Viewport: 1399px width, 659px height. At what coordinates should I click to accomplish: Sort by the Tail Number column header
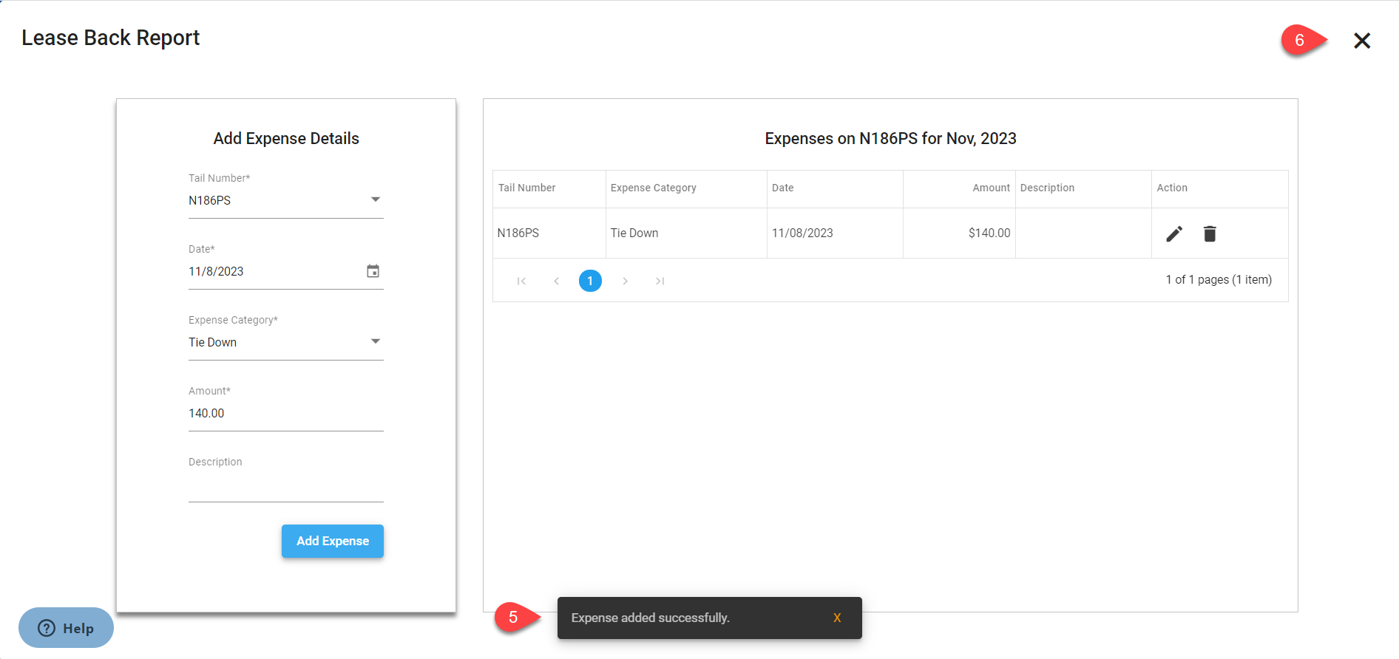pos(527,188)
